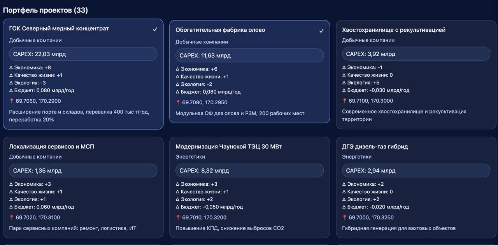
Task: Click the Энергетики label under Чаунской ТЭЦ
Action: click(190, 157)
